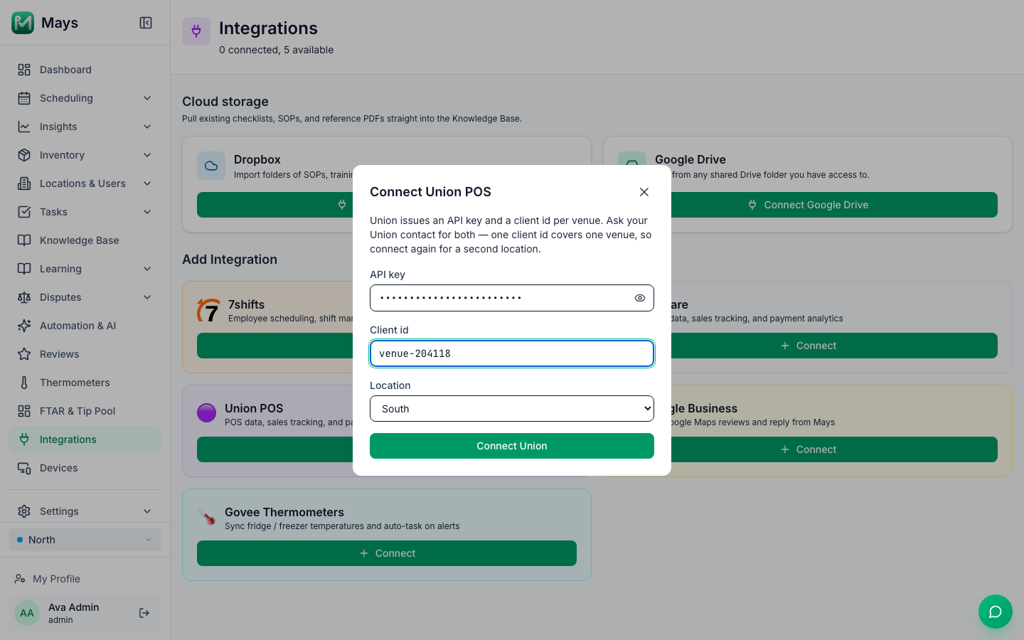The width and height of the screenshot is (1024, 640).
Task: Click the Integrations plug header icon
Action: (196, 31)
